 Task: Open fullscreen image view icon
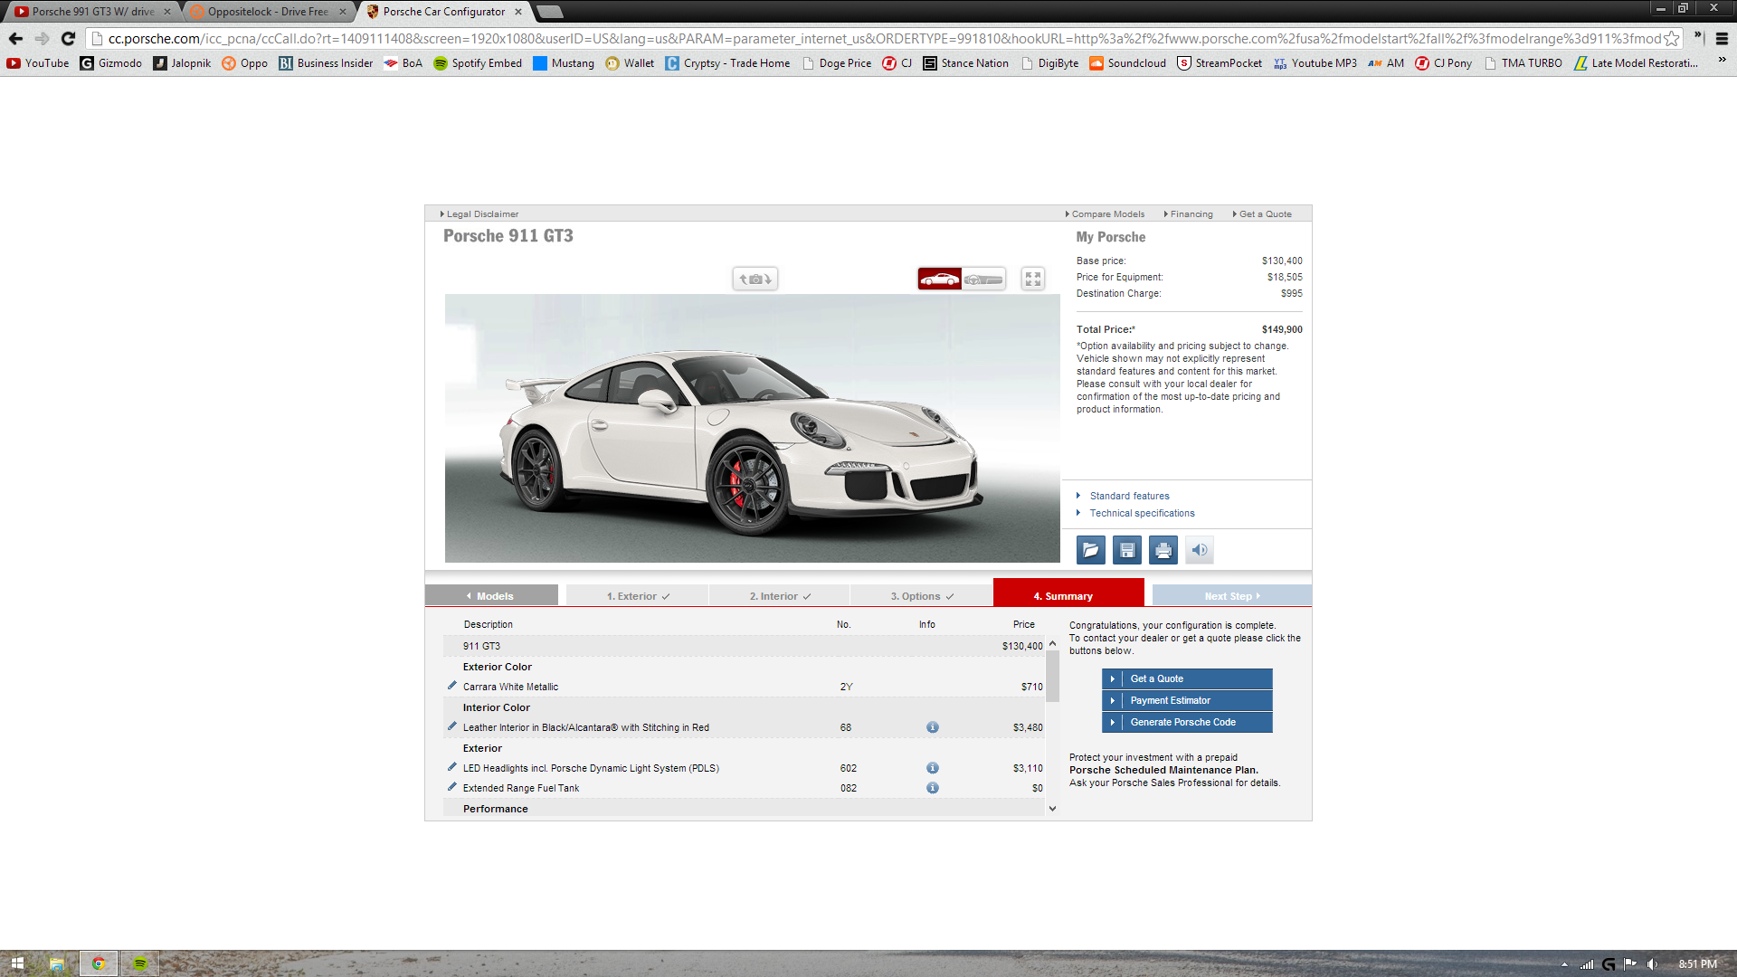[x=1033, y=279]
